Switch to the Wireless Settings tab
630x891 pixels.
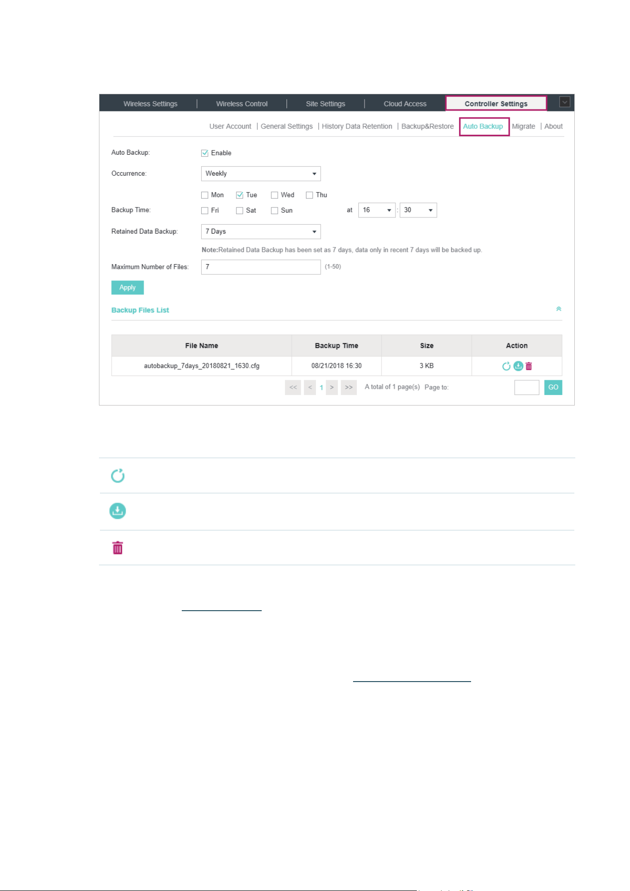pos(150,104)
